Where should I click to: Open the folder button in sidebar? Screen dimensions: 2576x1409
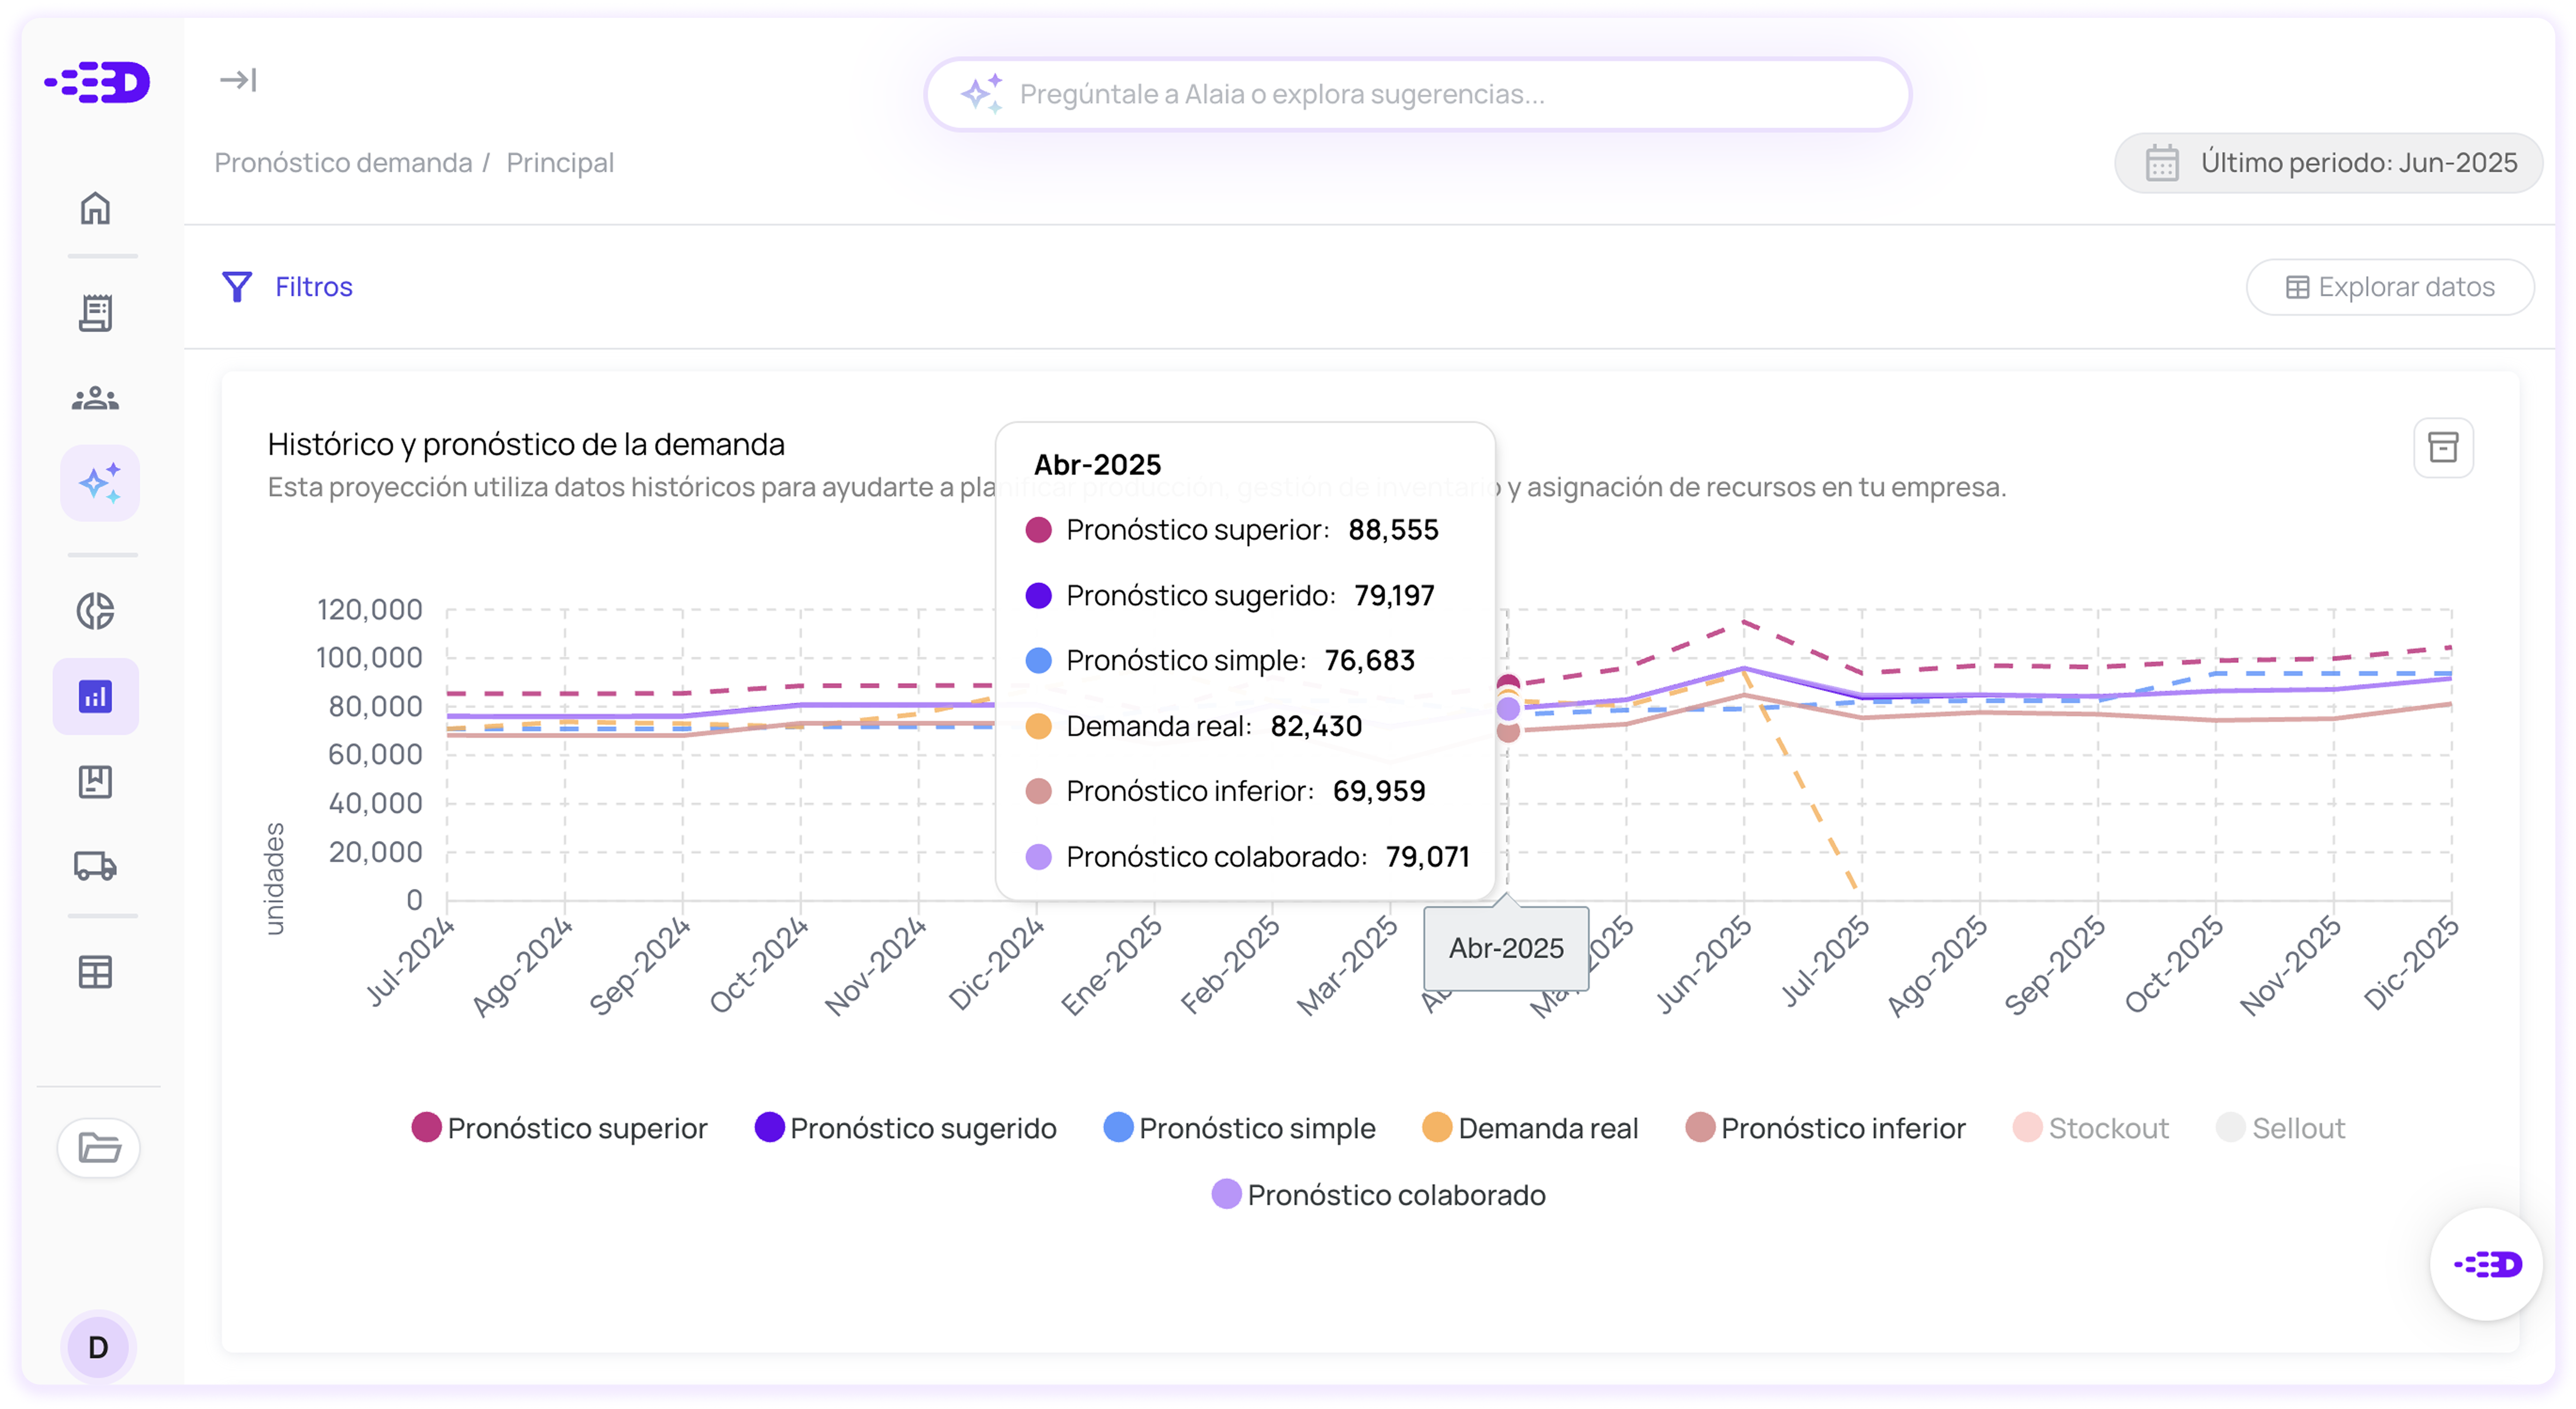click(98, 1147)
